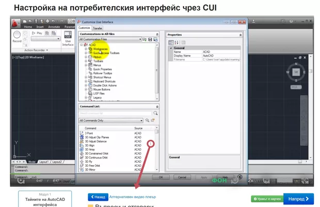Select the 3D Array command
This screenshot has height=207, width=320.
click(x=117, y=149)
